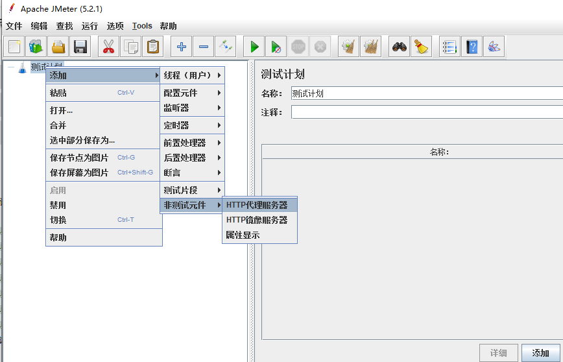Click the Reset search broom icon
The width and height of the screenshot is (563, 362).
point(421,47)
